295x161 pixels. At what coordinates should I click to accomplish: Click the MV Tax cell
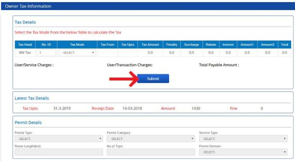coord(25,53)
